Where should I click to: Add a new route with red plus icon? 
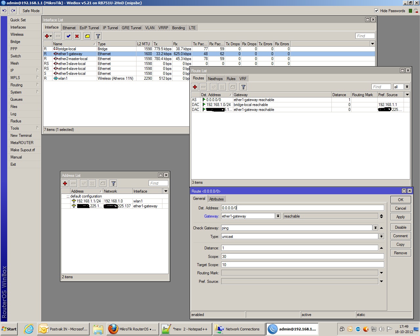click(x=195, y=87)
